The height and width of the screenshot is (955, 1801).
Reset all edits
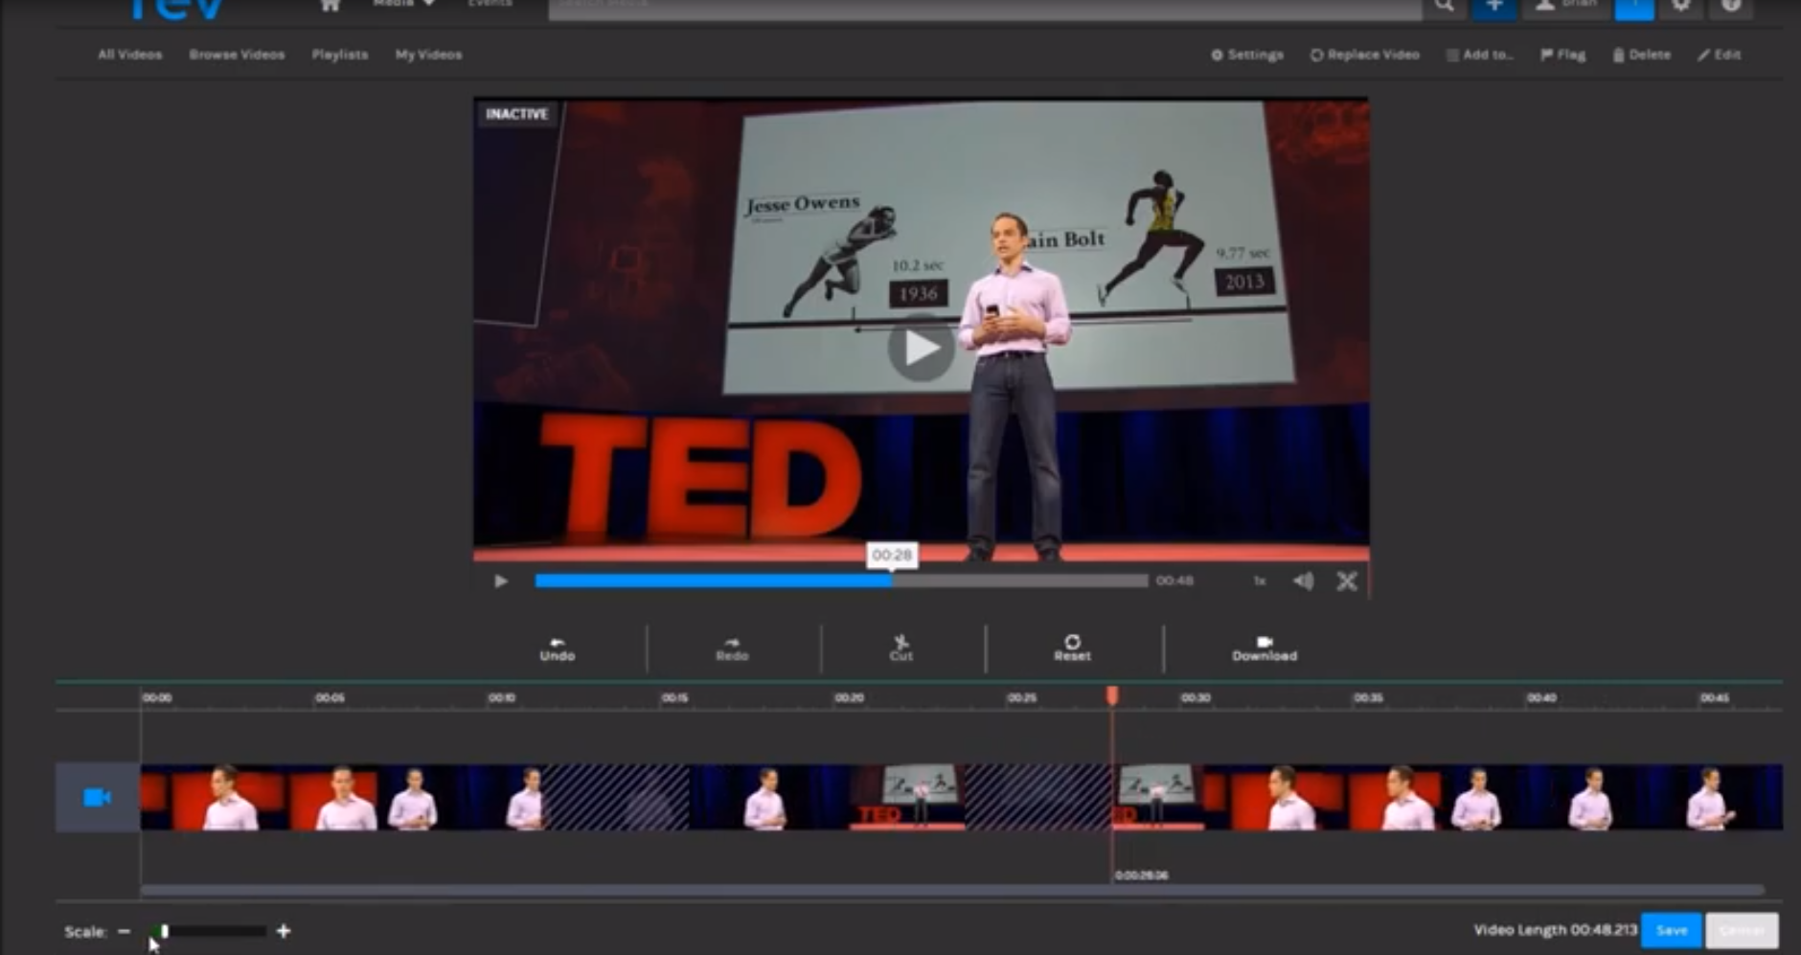coord(1072,648)
